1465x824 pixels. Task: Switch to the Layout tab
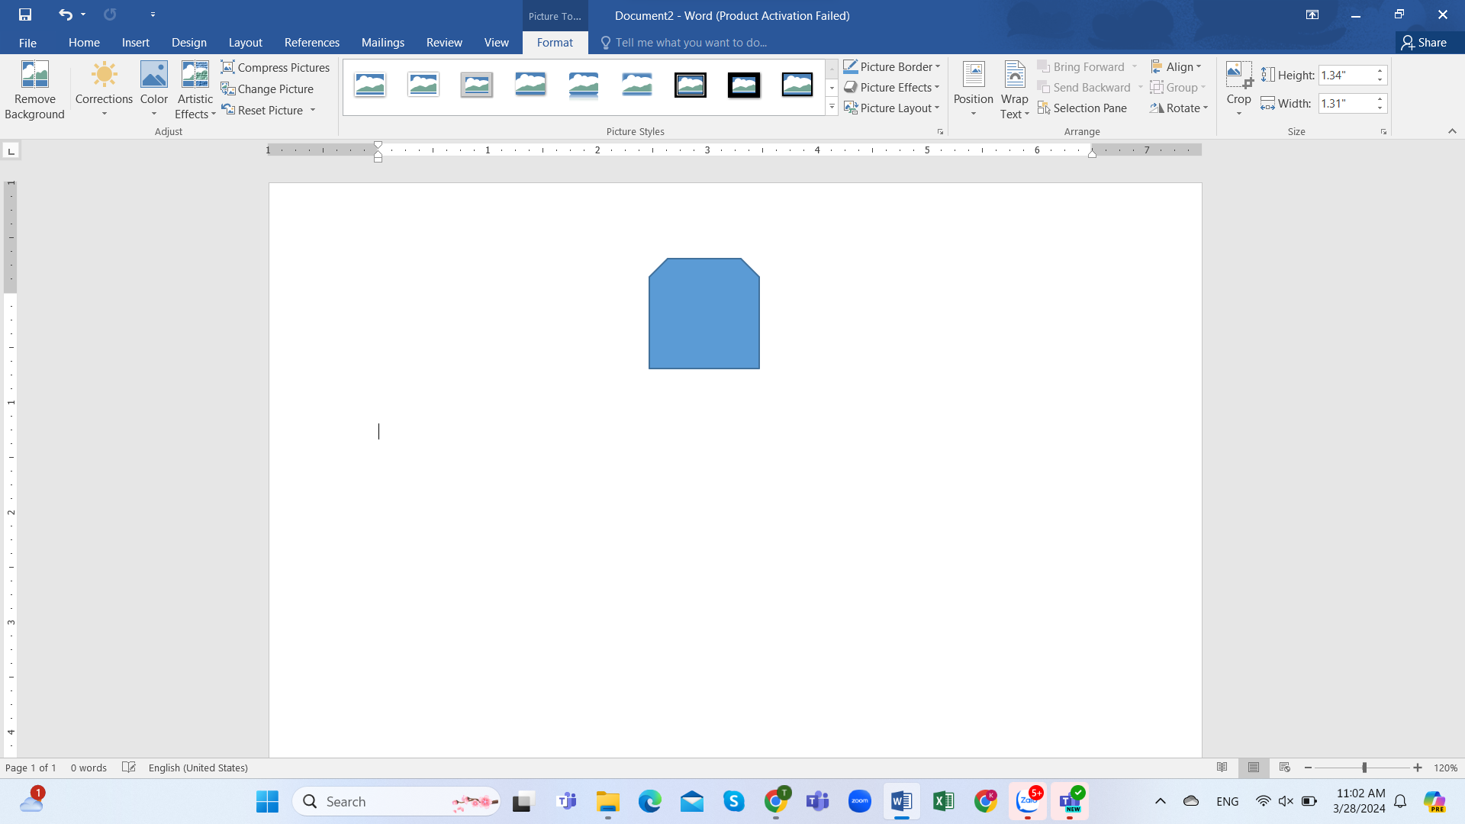[245, 43]
